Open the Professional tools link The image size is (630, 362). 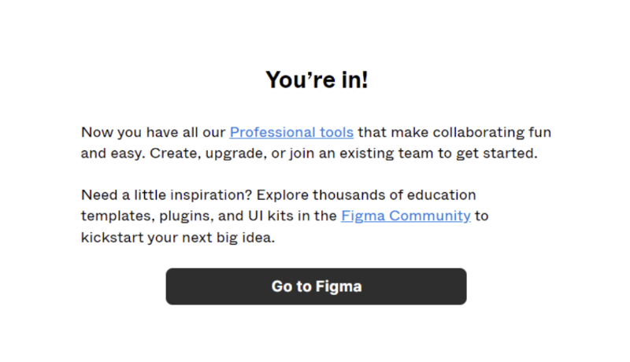click(x=291, y=132)
